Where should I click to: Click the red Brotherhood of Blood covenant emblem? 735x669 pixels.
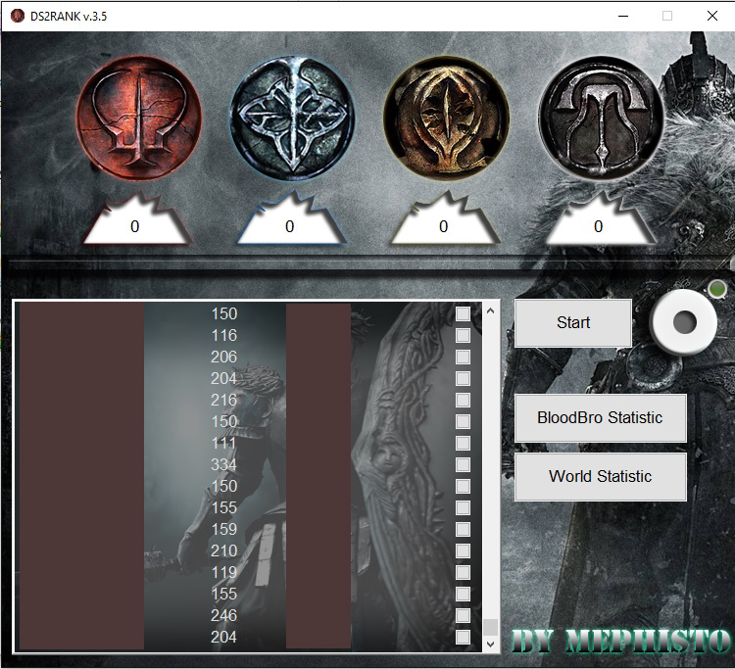(139, 118)
